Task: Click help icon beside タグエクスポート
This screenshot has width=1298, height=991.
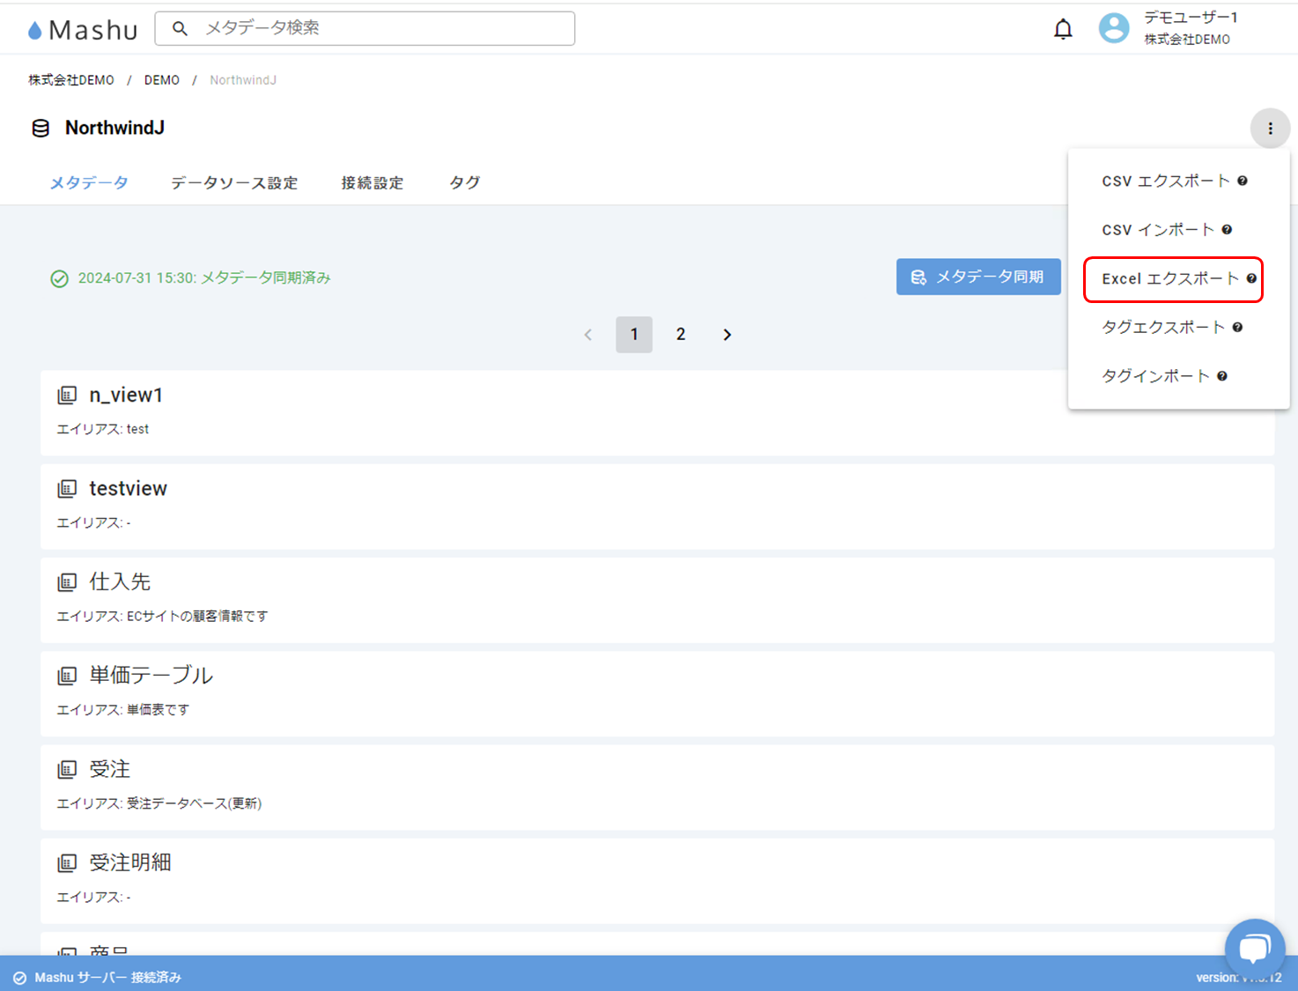Action: click(x=1237, y=328)
